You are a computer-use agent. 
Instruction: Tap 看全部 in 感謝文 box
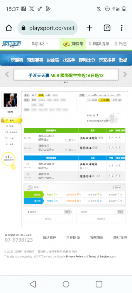coord(121,212)
